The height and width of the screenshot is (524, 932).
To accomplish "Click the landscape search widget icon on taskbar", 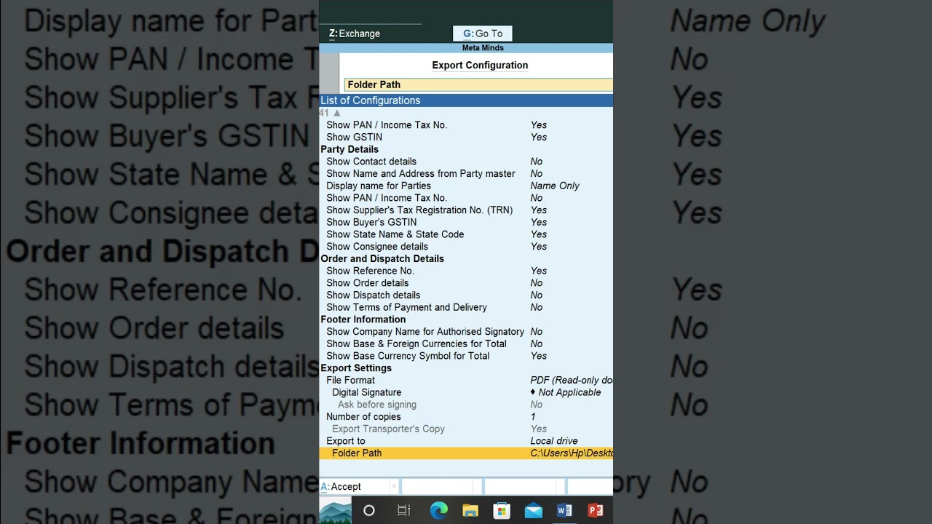I will pos(335,512).
